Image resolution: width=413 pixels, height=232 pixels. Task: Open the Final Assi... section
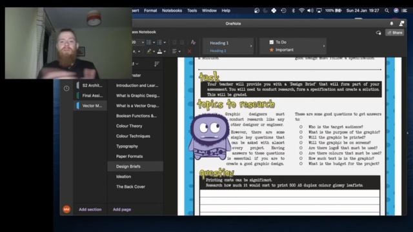(90, 95)
